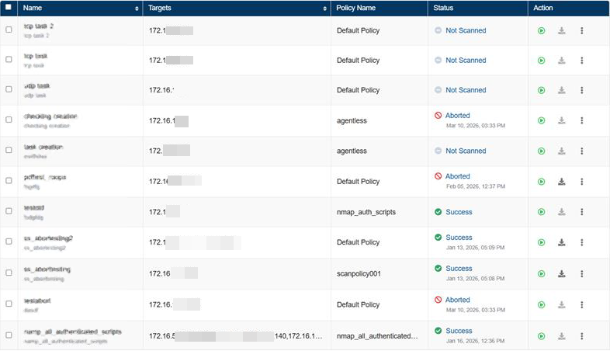Click sort arrows in Targets column header
610x351 pixels.
(x=325, y=9)
